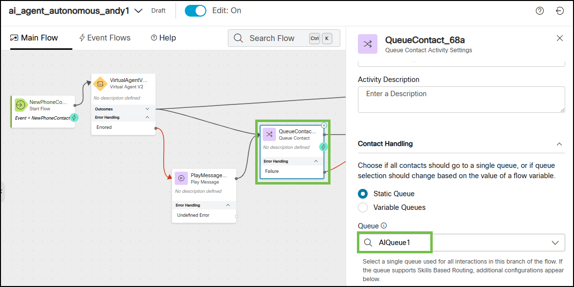Open the flow name version dropdown chevron
Screen dimensions: 574x287
(138, 11)
